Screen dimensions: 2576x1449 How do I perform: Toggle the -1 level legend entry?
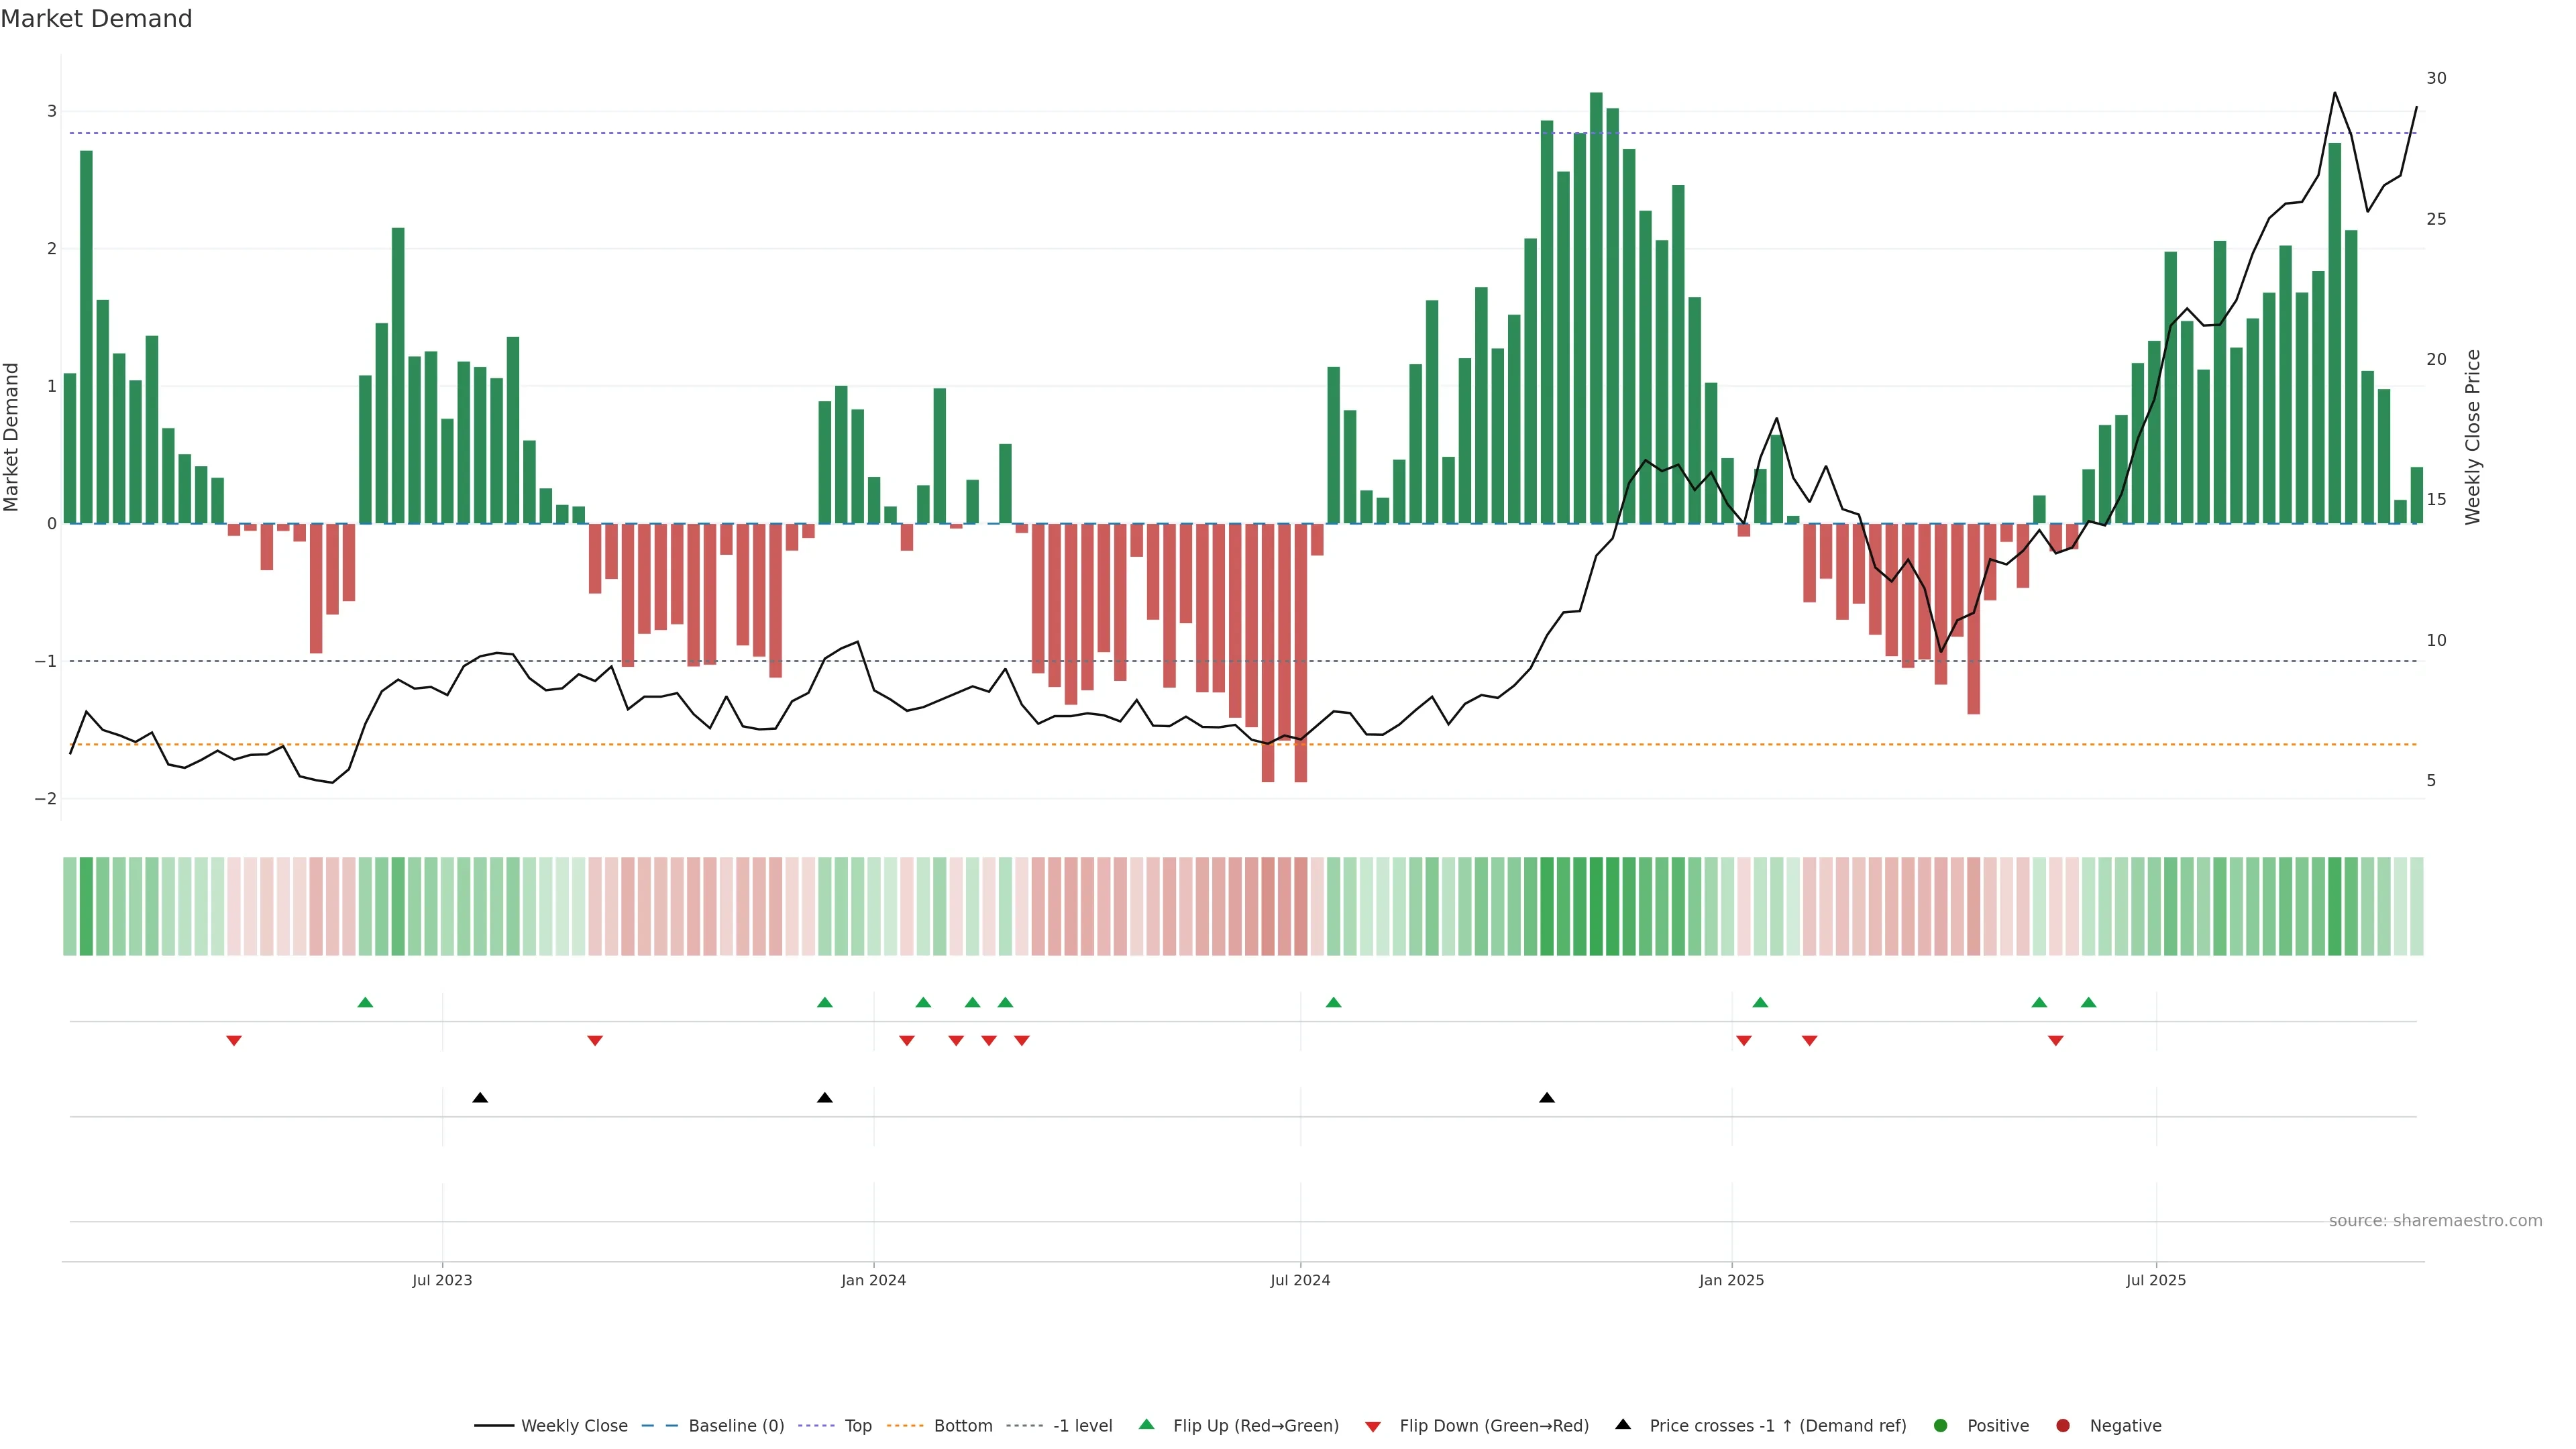pos(1082,1425)
